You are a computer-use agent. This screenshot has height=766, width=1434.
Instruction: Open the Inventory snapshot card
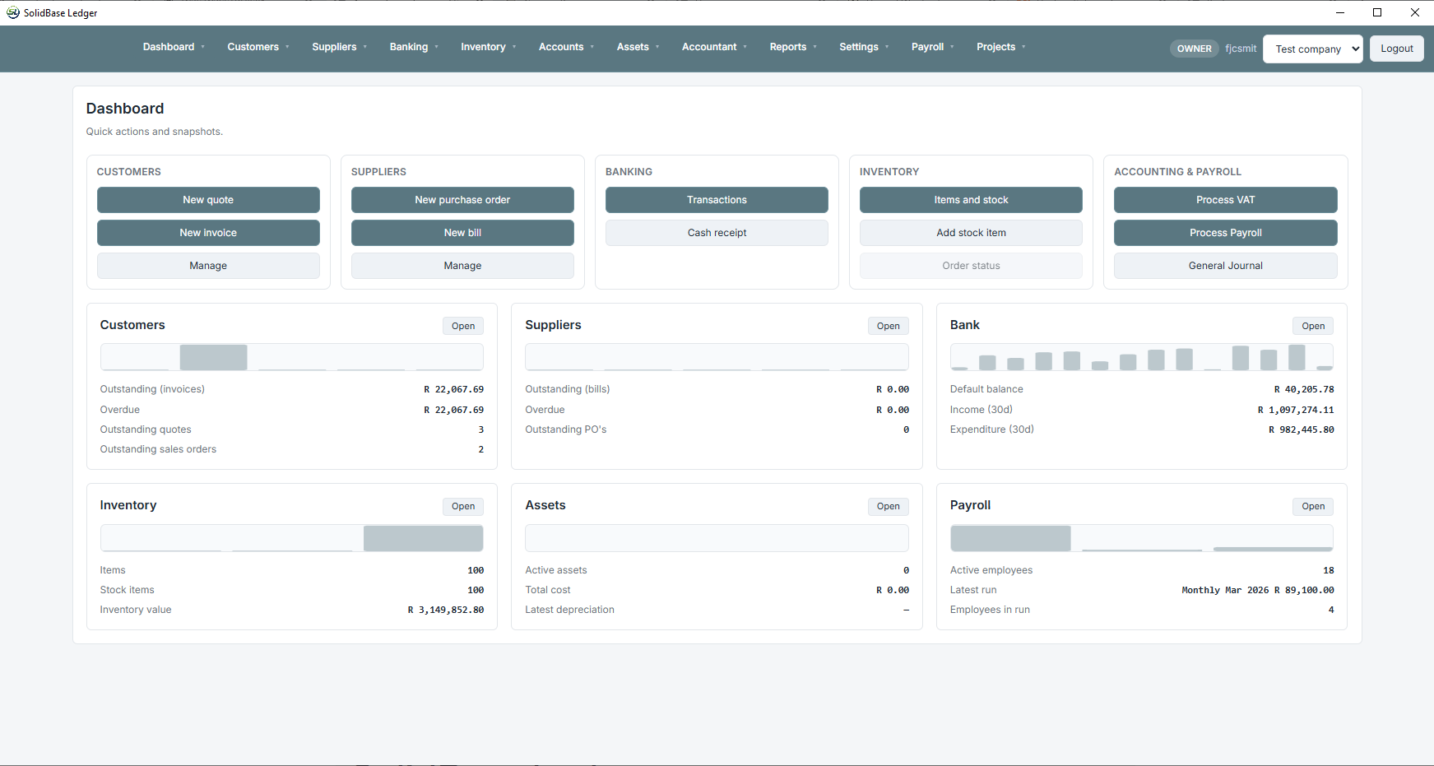tap(462, 506)
